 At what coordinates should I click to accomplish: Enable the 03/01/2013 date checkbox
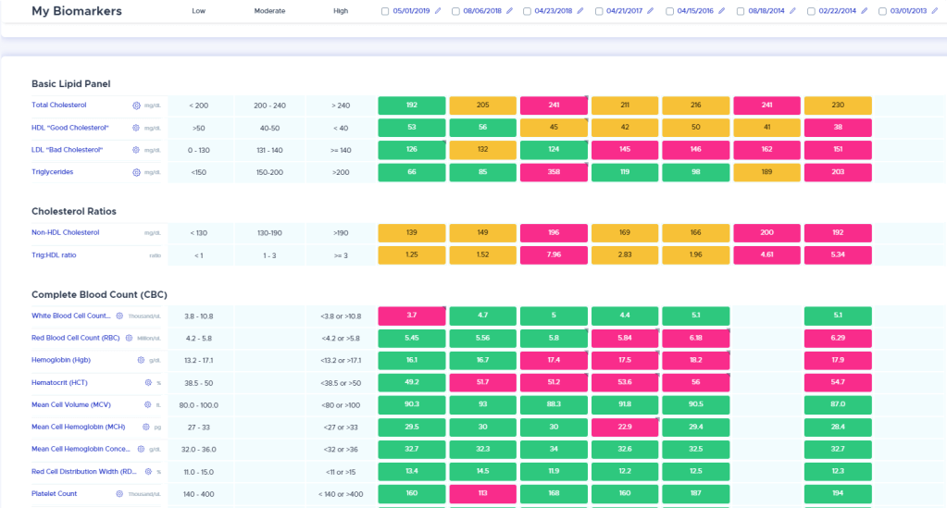tap(881, 11)
